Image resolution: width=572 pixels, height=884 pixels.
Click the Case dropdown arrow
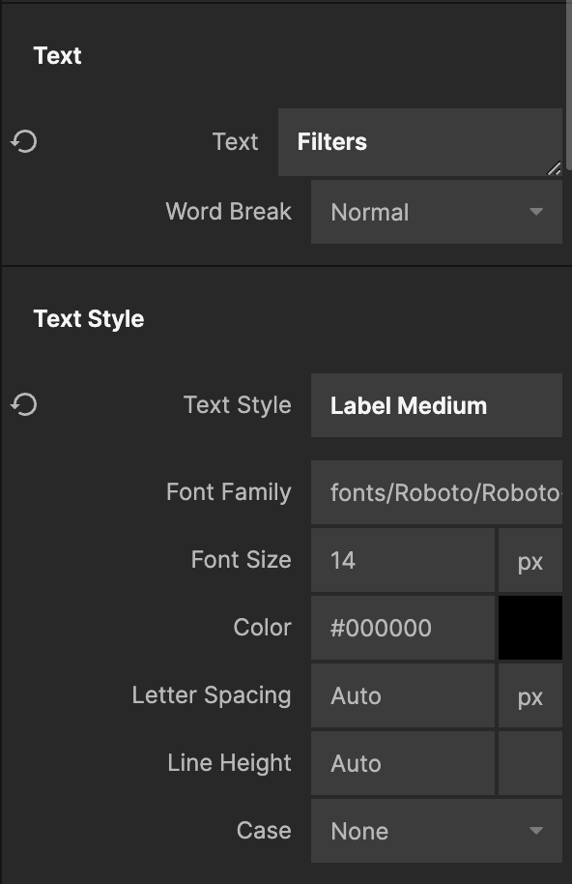[536, 831]
